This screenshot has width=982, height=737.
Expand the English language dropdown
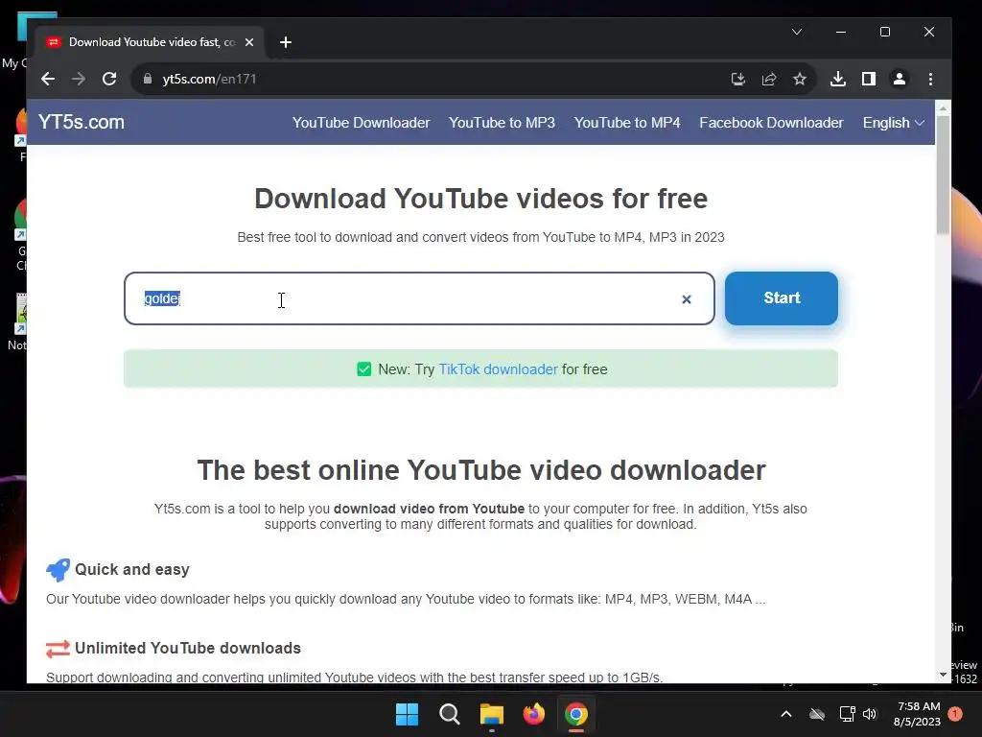(x=894, y=123)
